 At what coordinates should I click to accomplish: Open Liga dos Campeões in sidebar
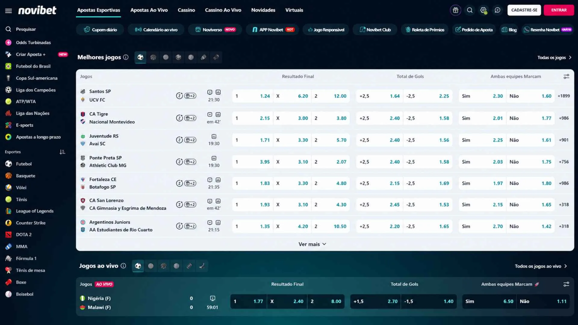coord(36,90)
